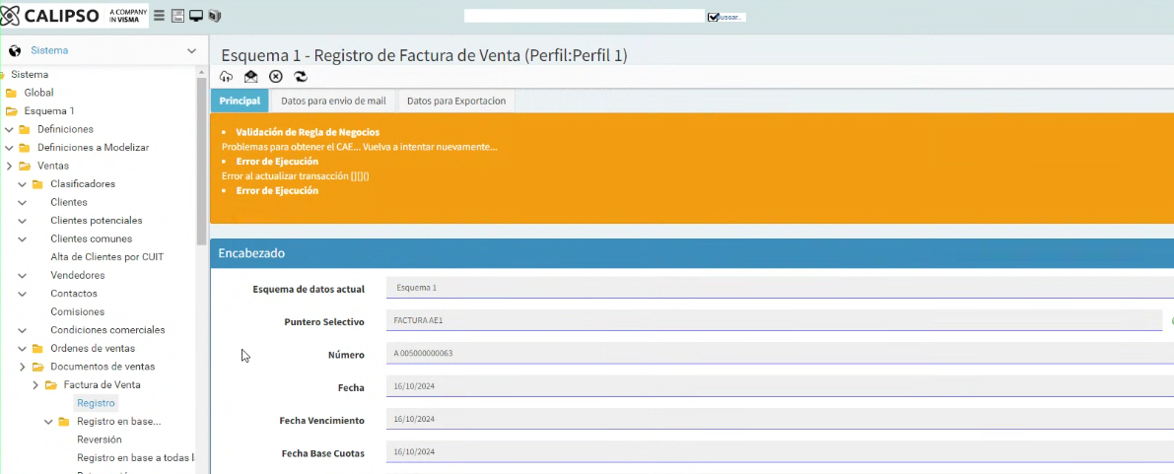Collapse the Ventas tree node
The height and width of the screenshot is (474, 1174).
[9, 166]
